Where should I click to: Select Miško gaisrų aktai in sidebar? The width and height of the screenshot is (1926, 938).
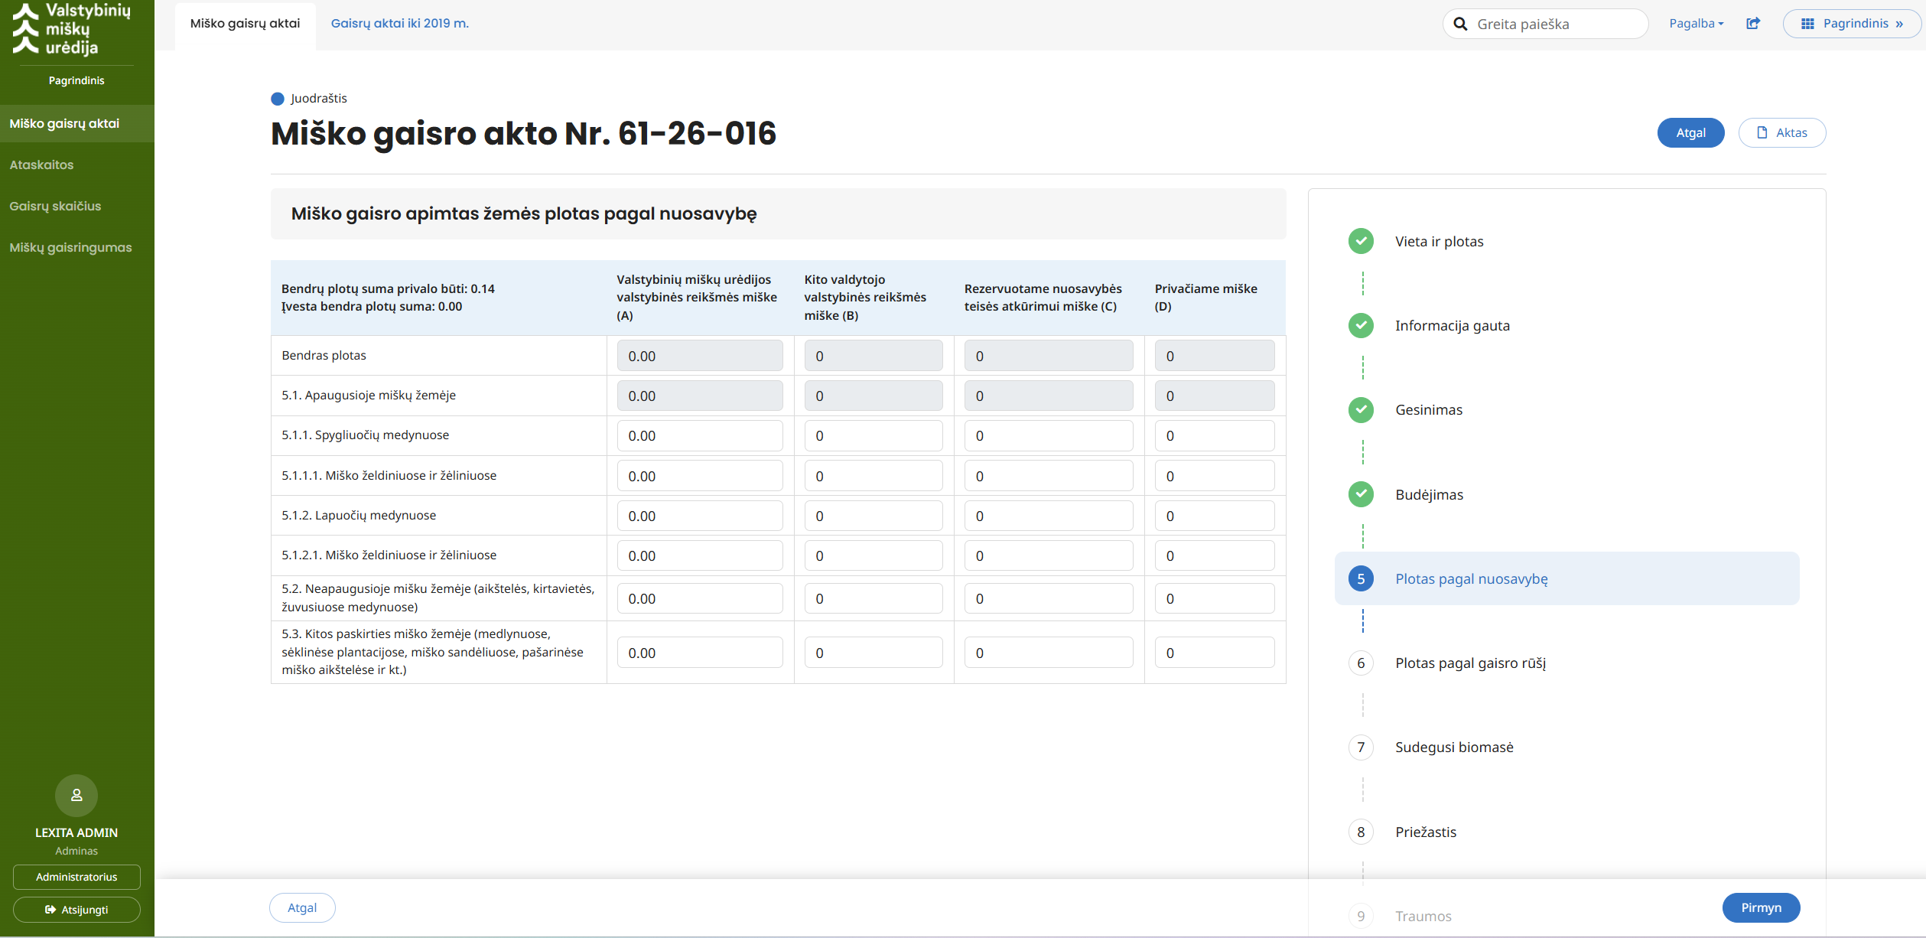76,123
